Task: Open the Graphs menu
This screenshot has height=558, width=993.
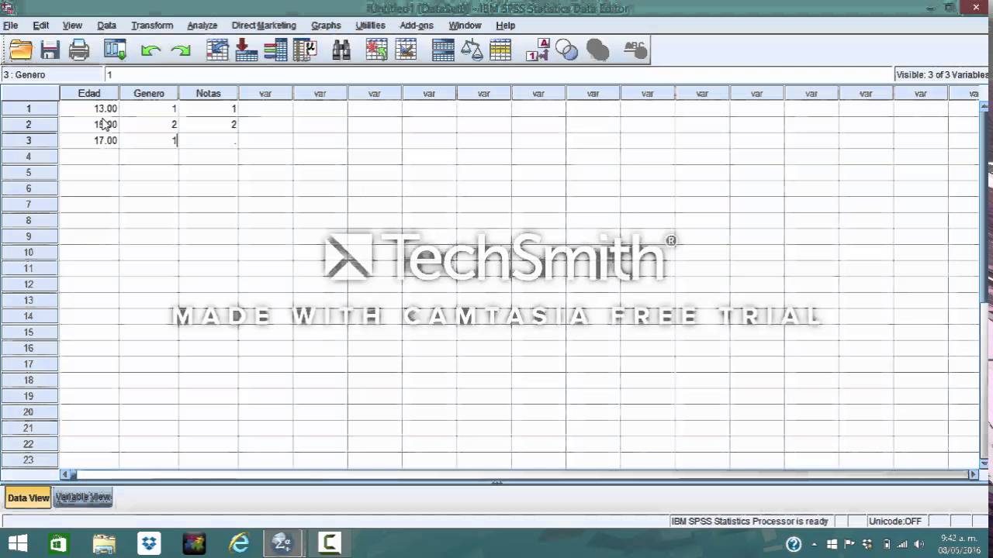Action: [x=326, y=26]
